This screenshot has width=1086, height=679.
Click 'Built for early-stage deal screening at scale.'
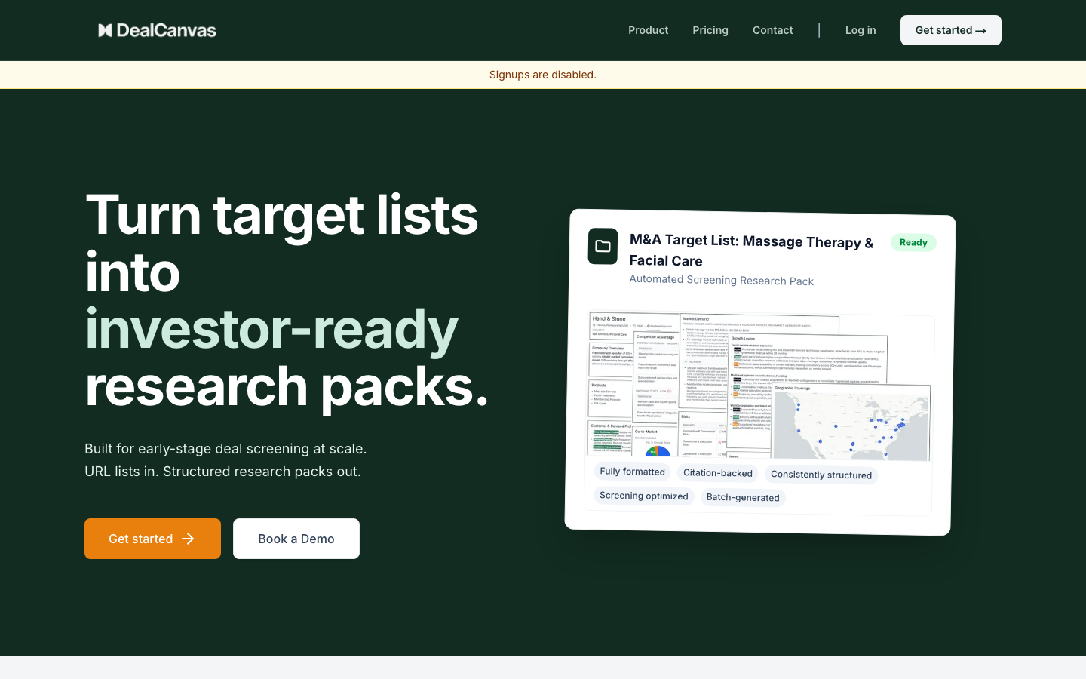225,449
